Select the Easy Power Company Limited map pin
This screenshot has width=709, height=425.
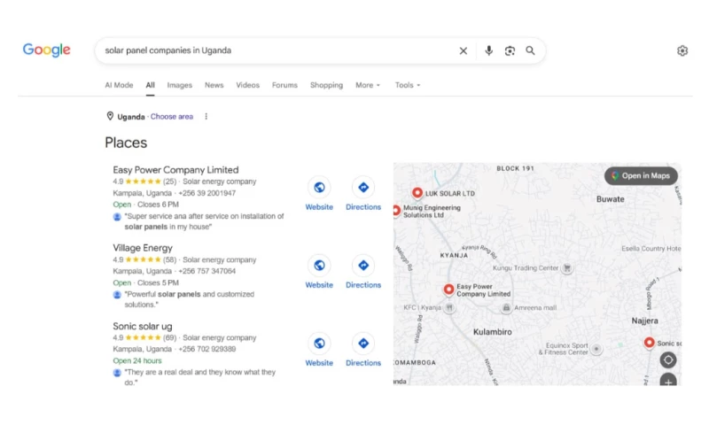pos(448,289)
